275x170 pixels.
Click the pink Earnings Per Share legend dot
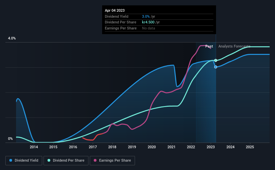click(x=95, y=160)
